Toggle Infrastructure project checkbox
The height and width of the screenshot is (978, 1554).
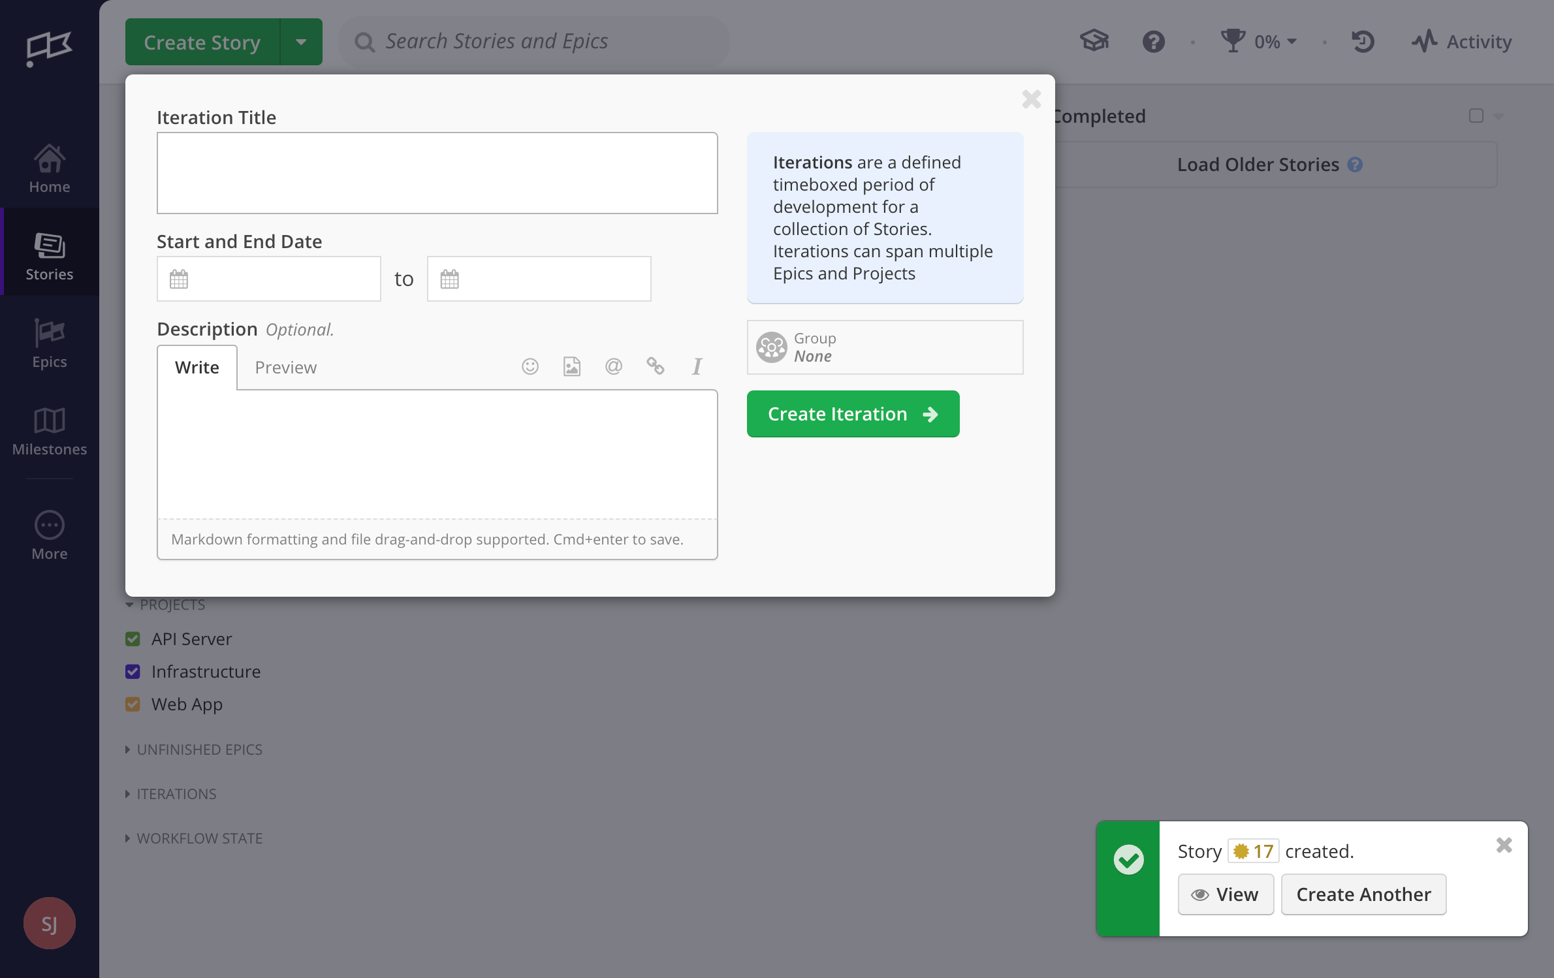(133, 670)
